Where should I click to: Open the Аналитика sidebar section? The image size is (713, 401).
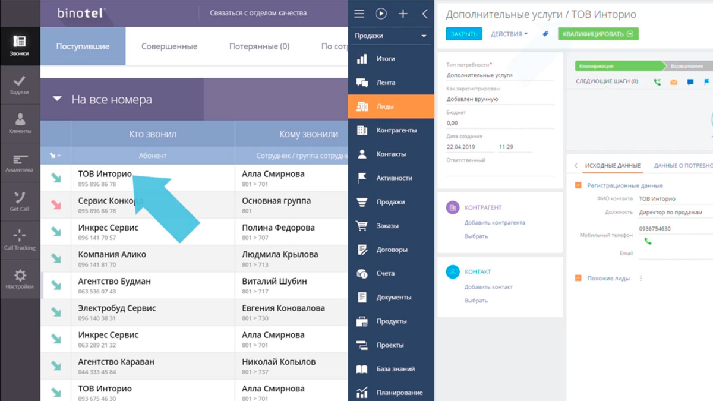(20, 162)
